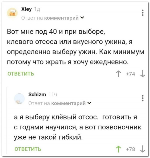The height and width of the screenshot is (158, 150).
Task: Upvote Xley's comment
Action: coord(118,74)
